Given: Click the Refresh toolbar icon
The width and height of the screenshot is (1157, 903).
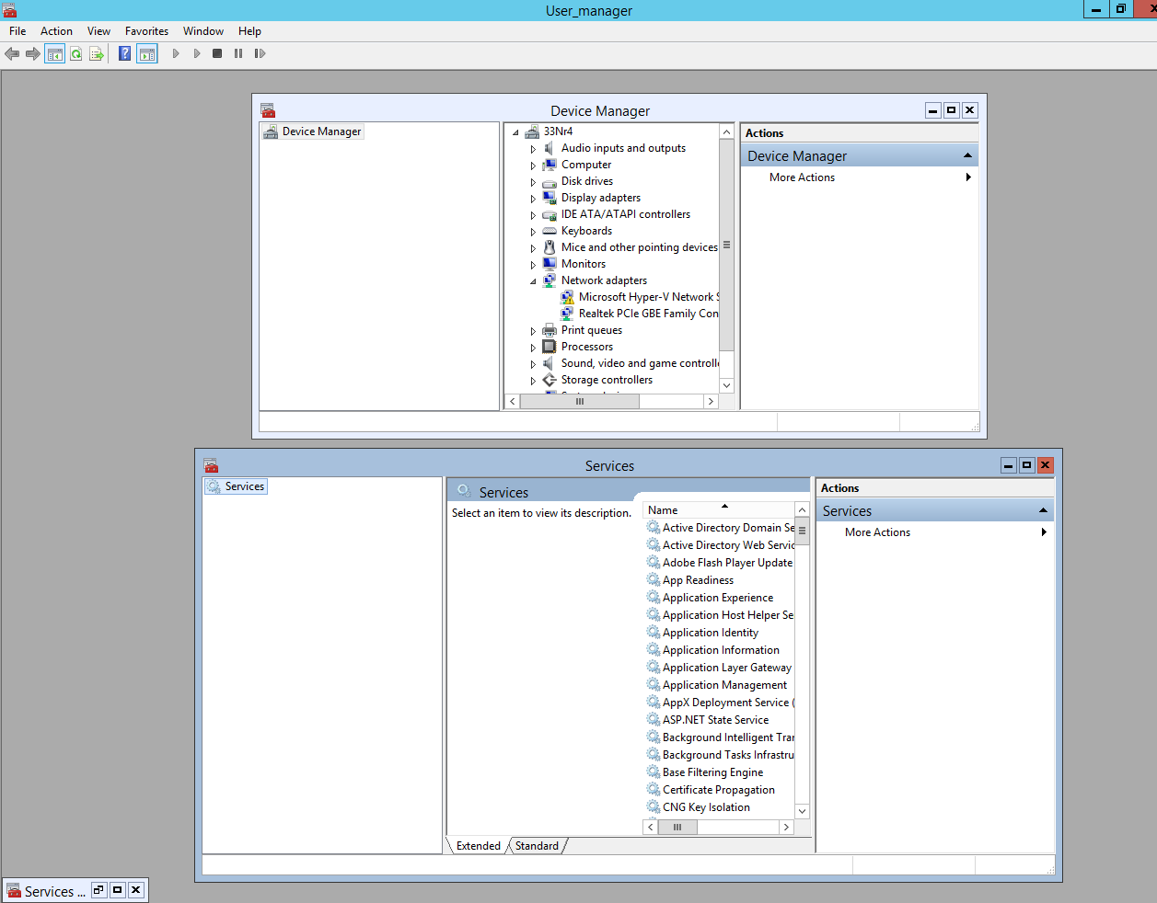Looking at the screenshot, I should tap(76, 54).
